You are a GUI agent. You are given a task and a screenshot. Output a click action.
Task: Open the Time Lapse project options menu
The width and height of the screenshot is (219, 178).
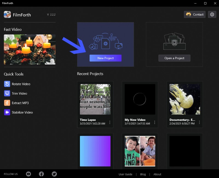tap(110, 122)
